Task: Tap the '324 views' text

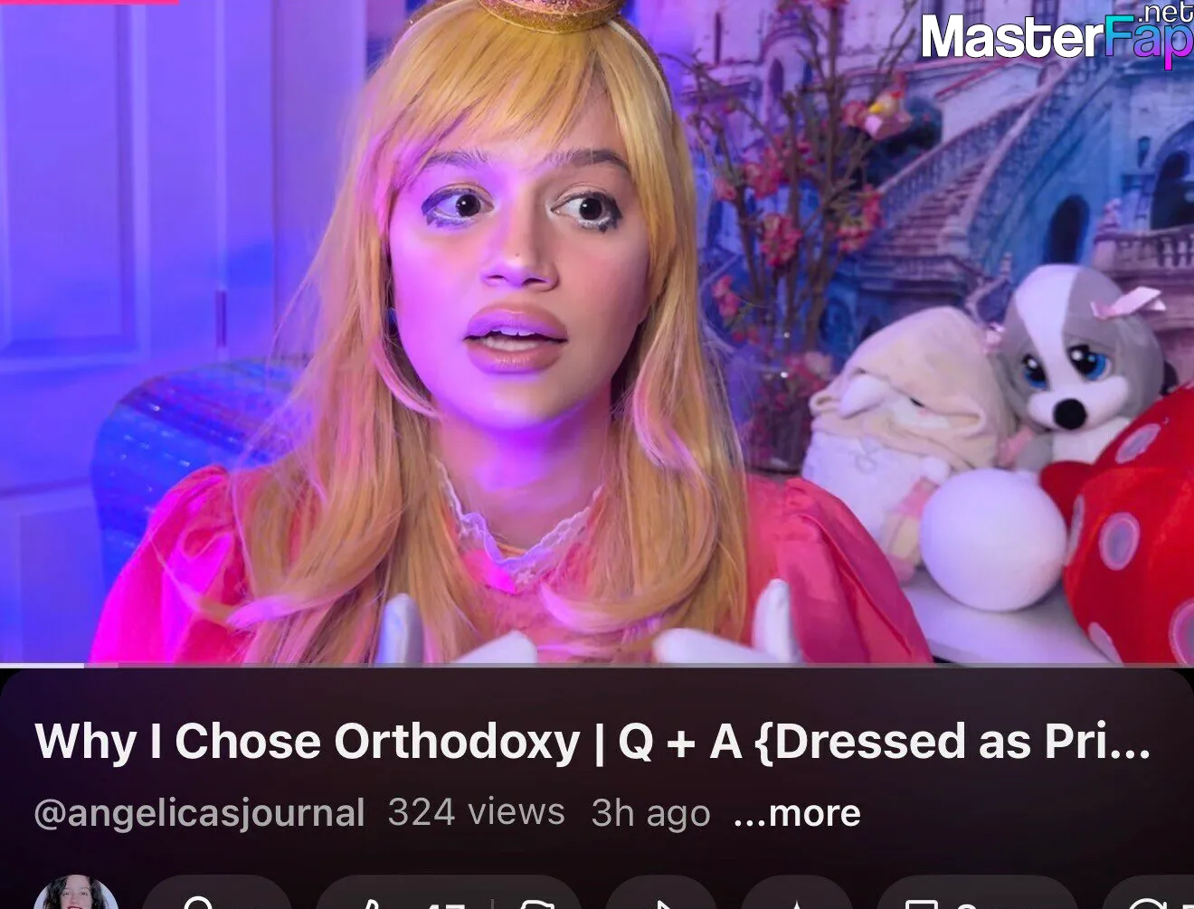Action: coord(476,812)
